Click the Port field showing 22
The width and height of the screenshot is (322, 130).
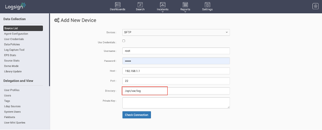pos(176,81)
